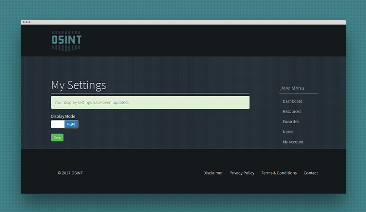
Task: Go to Resources in the User Menu
Action: [292, 112]
